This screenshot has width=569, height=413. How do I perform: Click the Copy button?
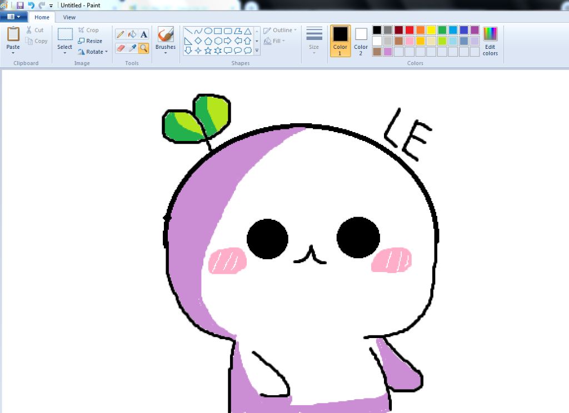click(37, 41)
